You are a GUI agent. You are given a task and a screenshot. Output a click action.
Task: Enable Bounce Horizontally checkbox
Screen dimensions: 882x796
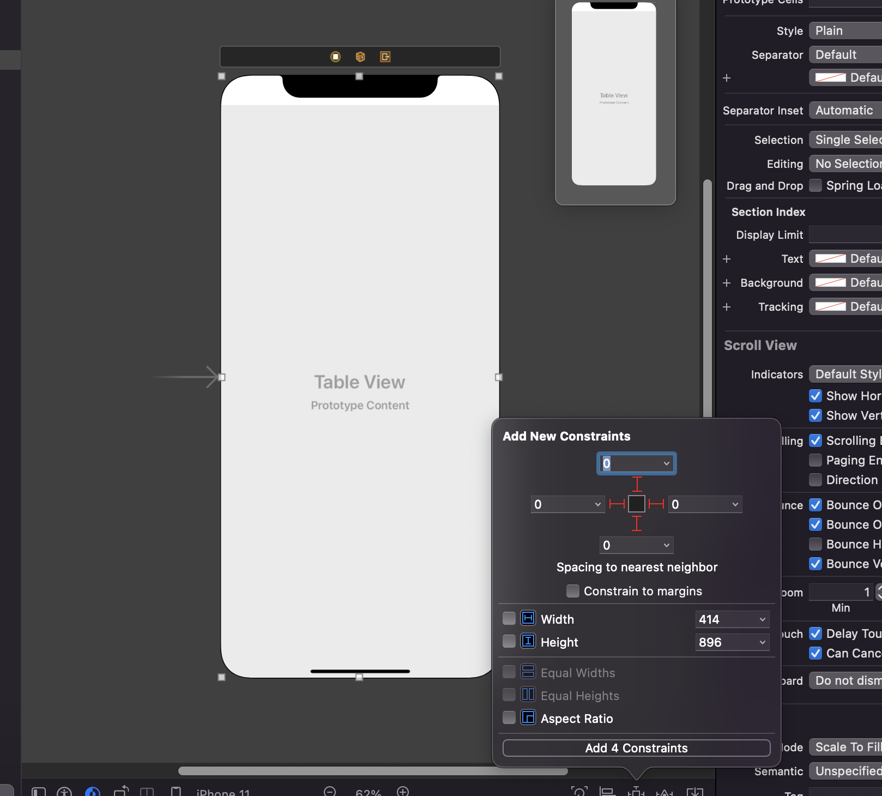[x=815, y=544]
